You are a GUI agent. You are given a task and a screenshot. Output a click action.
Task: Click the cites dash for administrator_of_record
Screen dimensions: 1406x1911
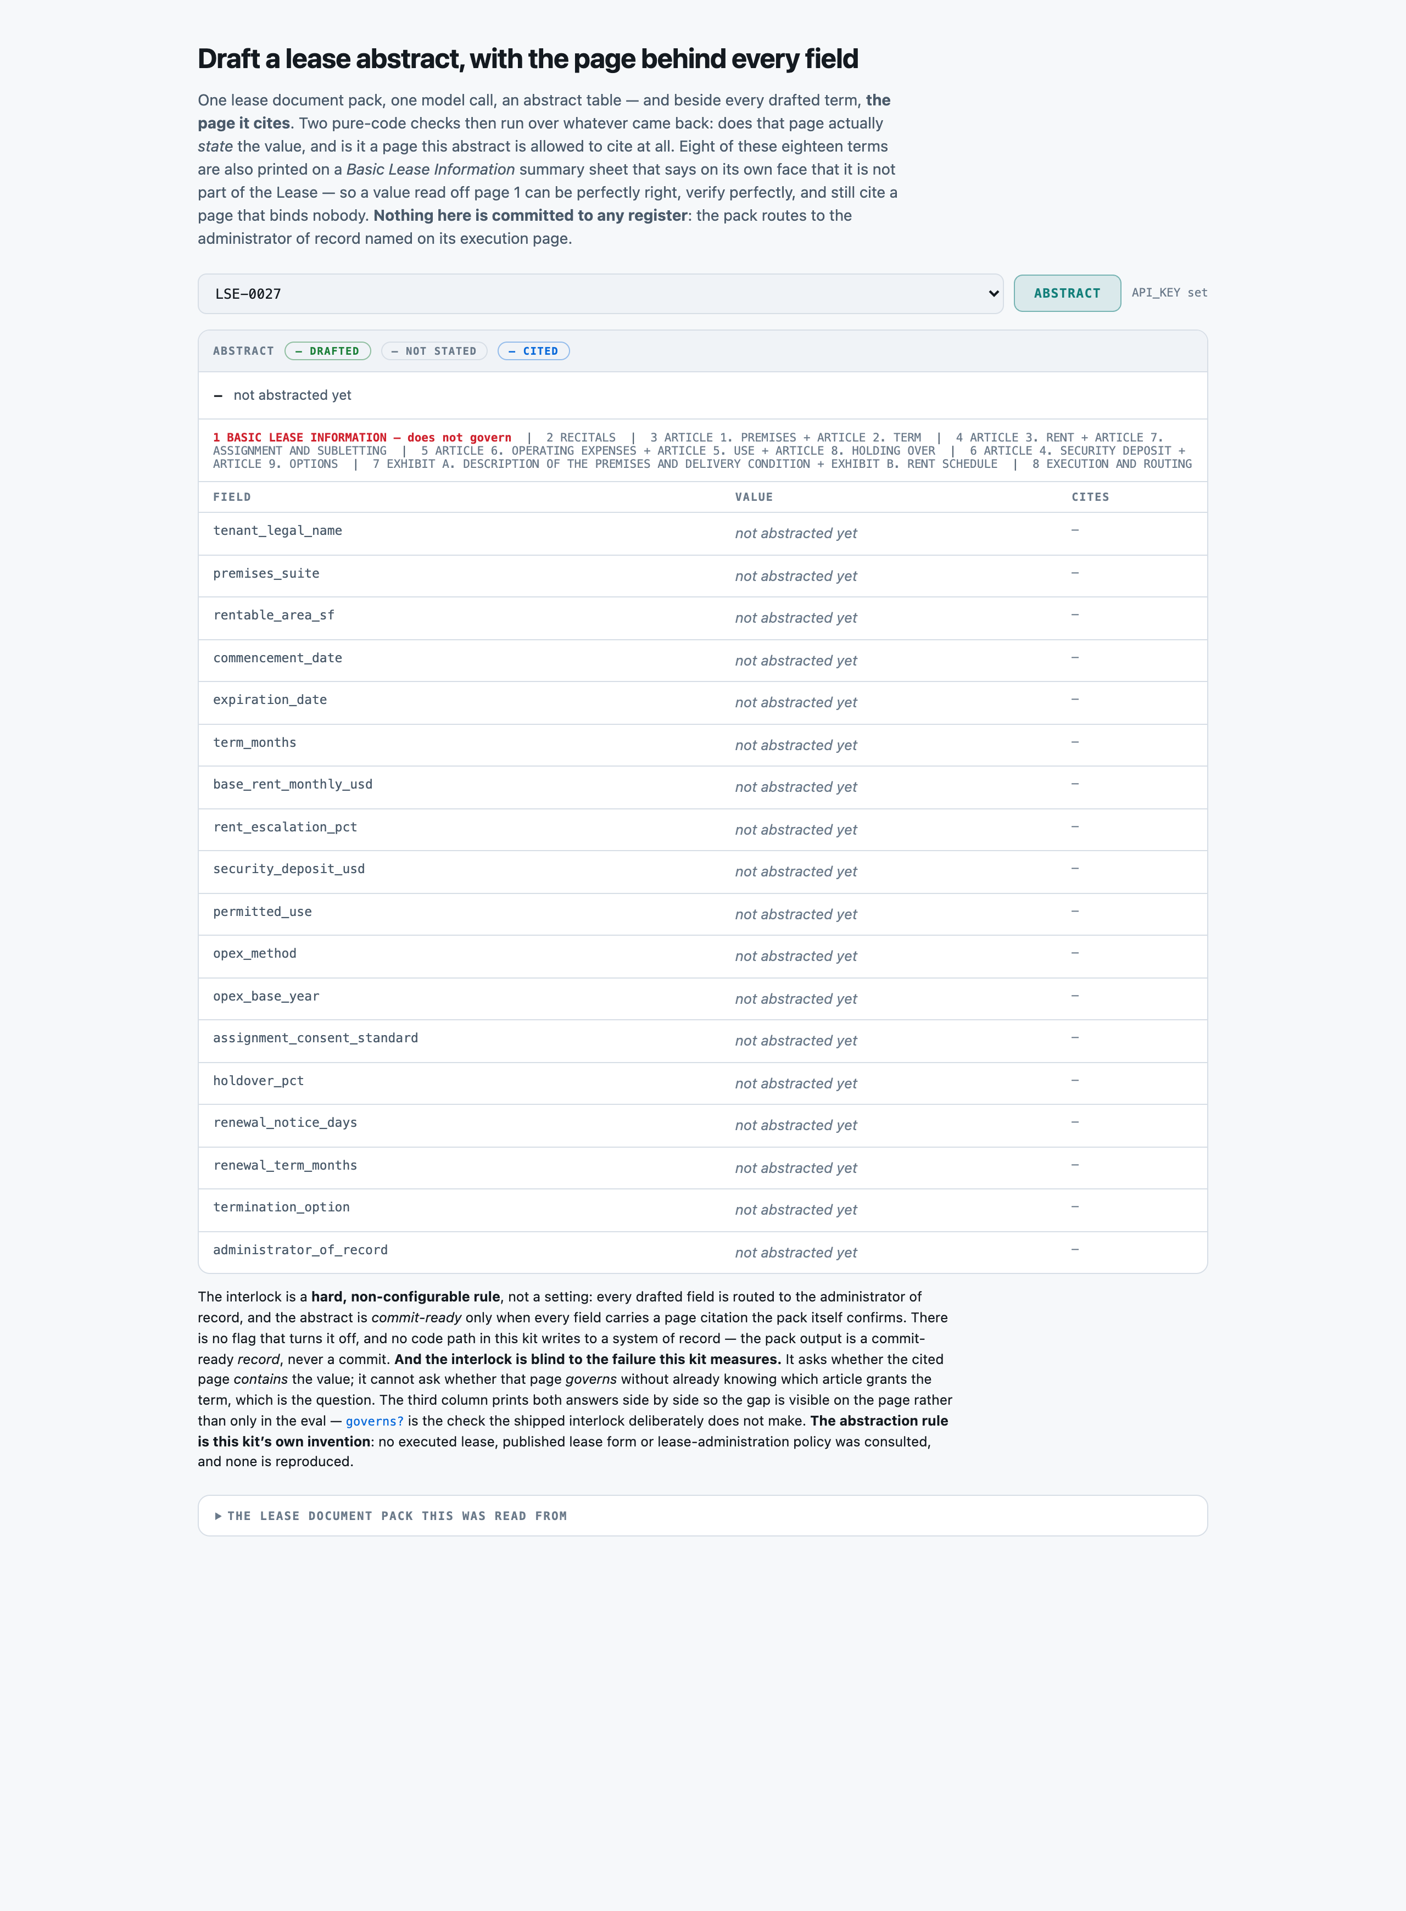tap(1075, 1249)
